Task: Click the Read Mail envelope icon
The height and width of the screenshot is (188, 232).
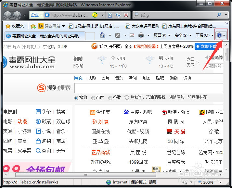Action: tap(132, 35)
